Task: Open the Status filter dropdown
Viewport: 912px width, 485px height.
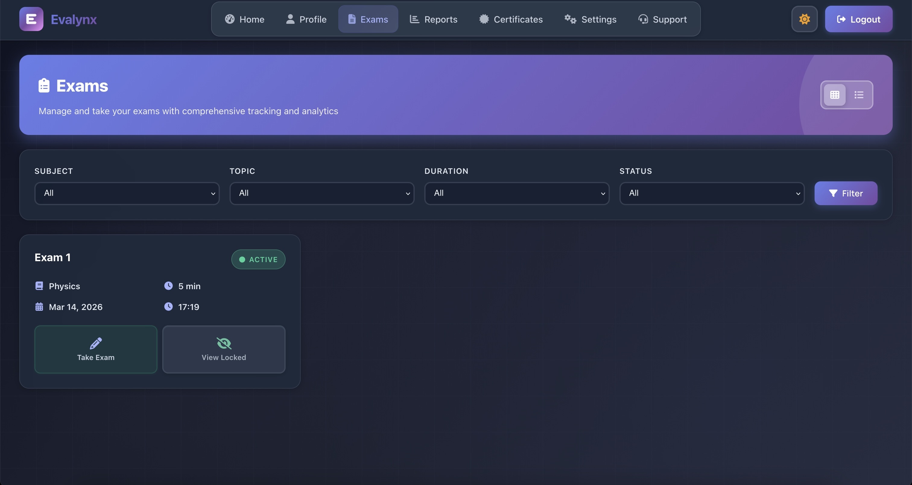Action: [712, 193]
